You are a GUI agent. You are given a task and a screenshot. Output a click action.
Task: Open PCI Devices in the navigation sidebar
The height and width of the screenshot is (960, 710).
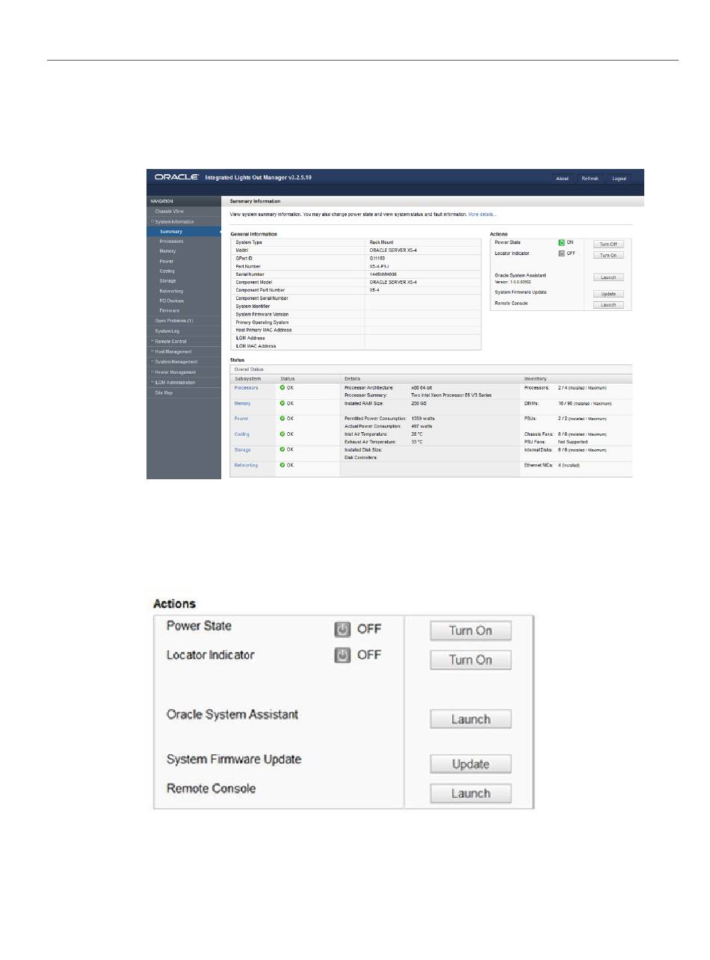click(171, 301)
